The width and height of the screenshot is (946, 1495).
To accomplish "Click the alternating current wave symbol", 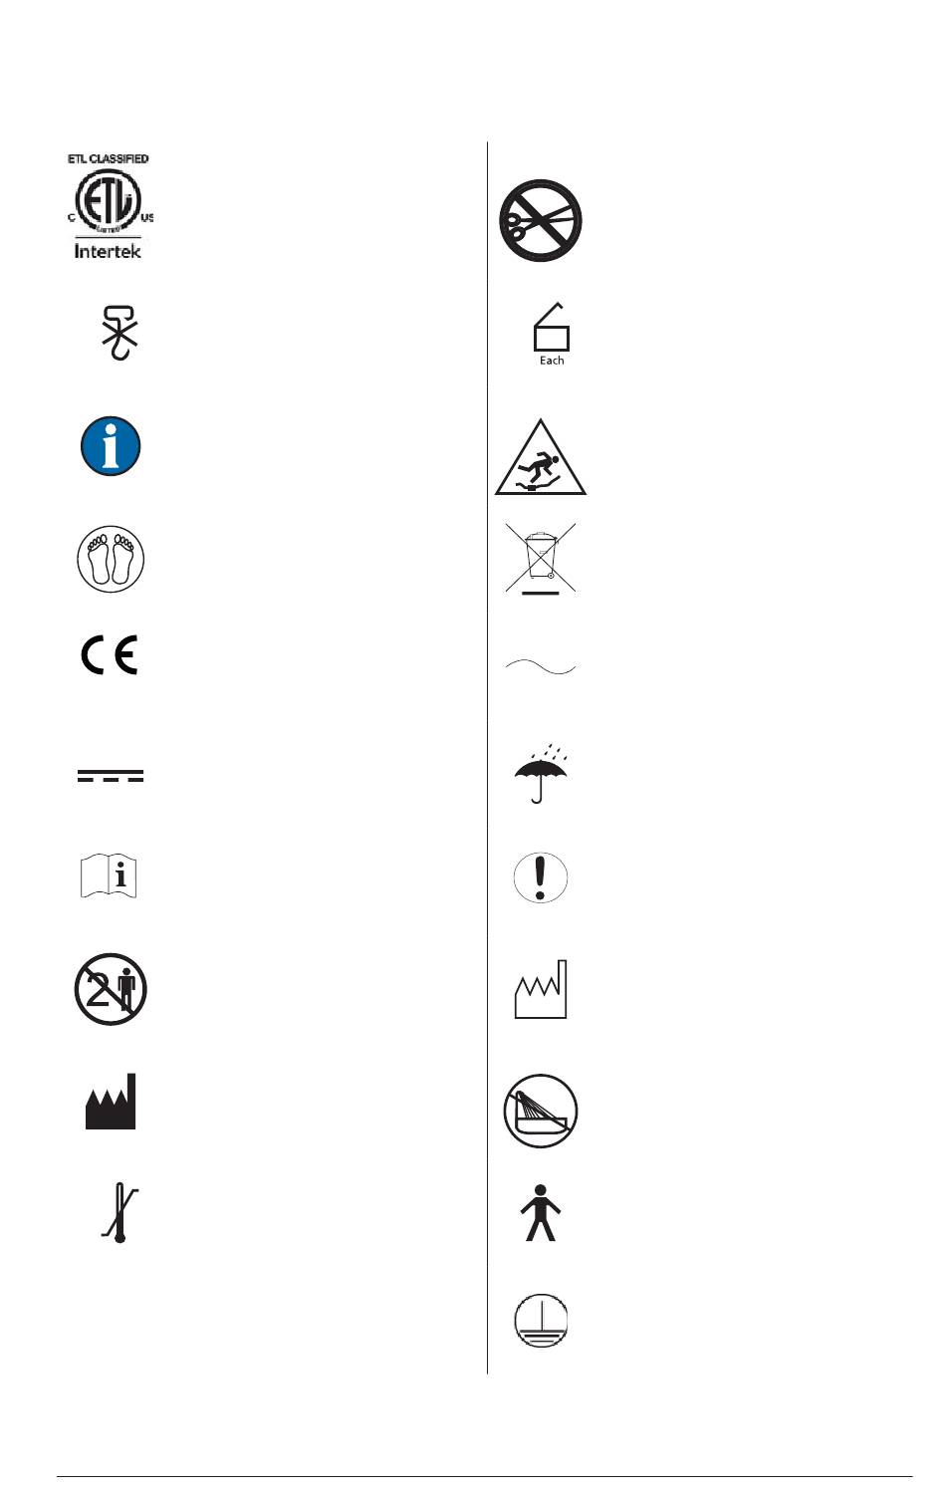I will pos(541,668).
